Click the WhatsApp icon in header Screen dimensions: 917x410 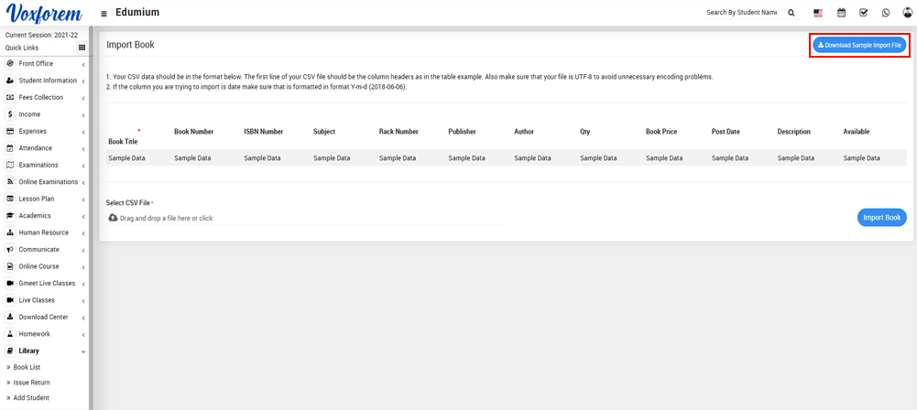886,13
